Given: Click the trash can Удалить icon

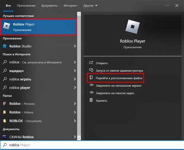Looking at the screenshot, I should (x=91, y=100).
